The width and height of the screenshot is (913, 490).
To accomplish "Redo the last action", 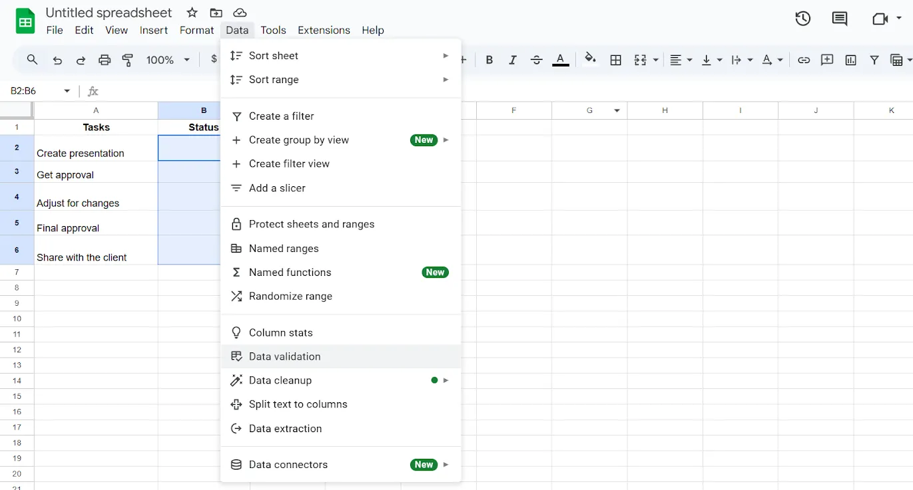I will click(81, 61).
